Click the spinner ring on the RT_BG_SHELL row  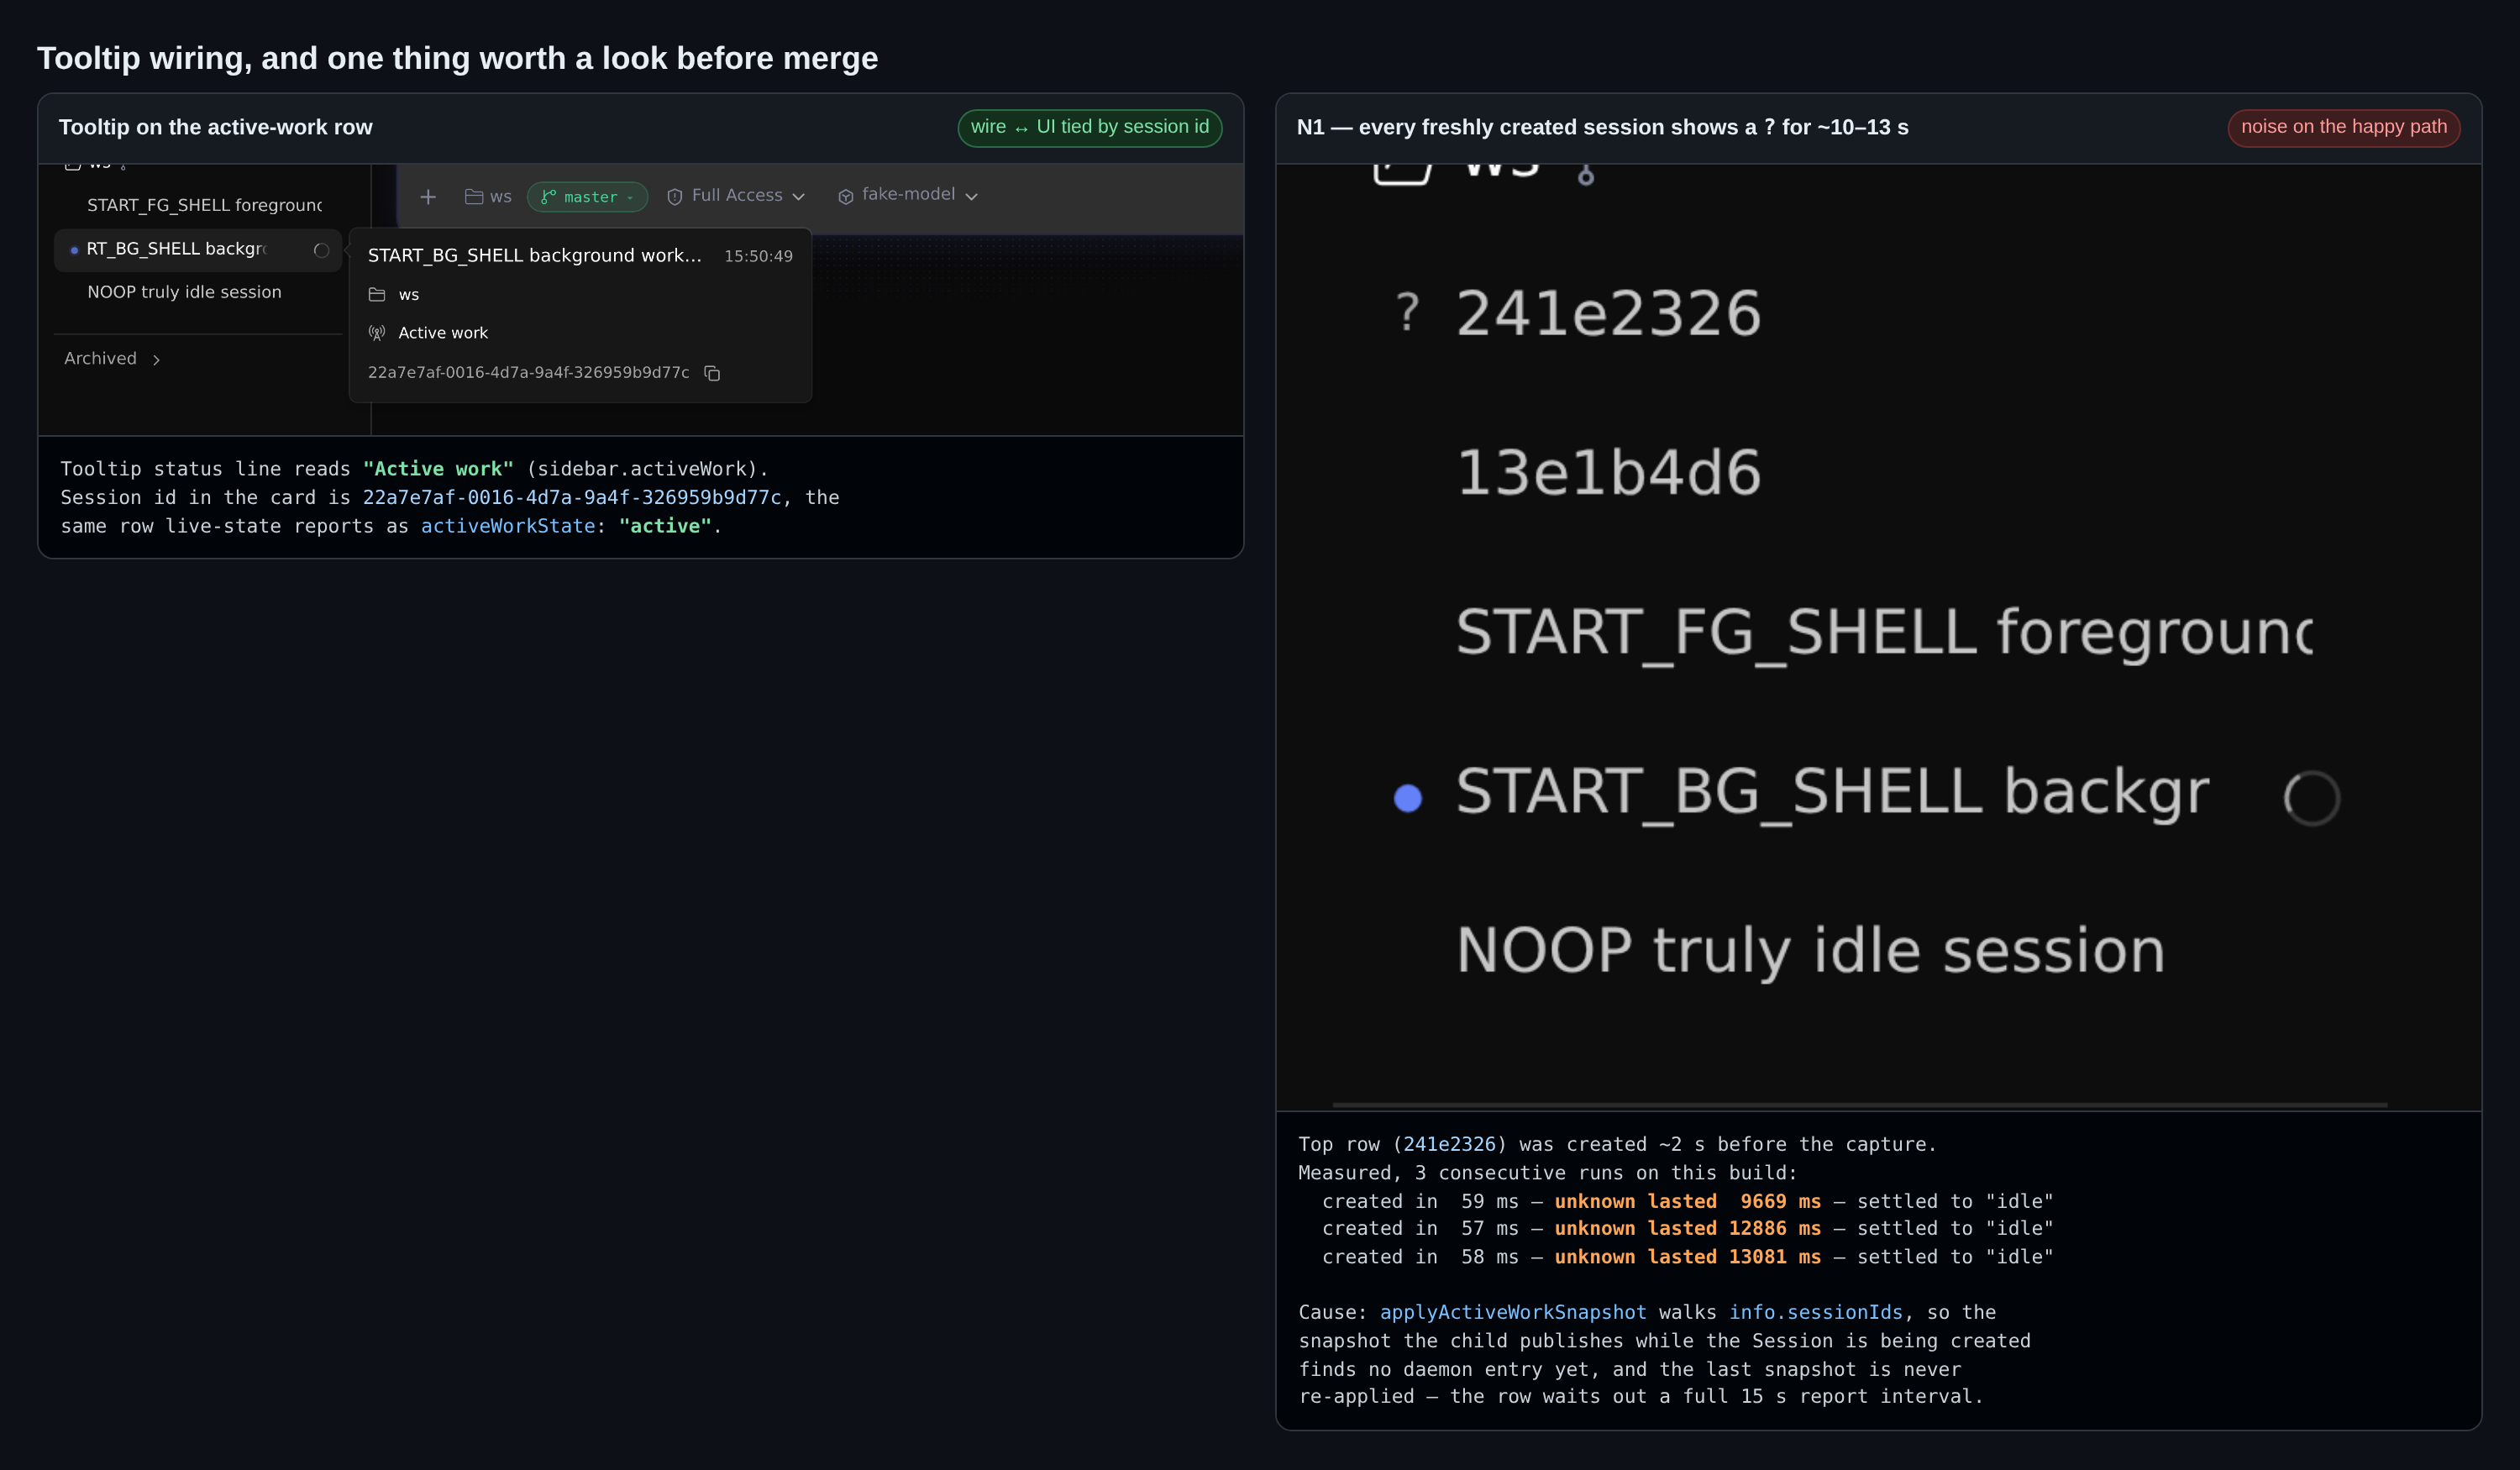(321, 250)
